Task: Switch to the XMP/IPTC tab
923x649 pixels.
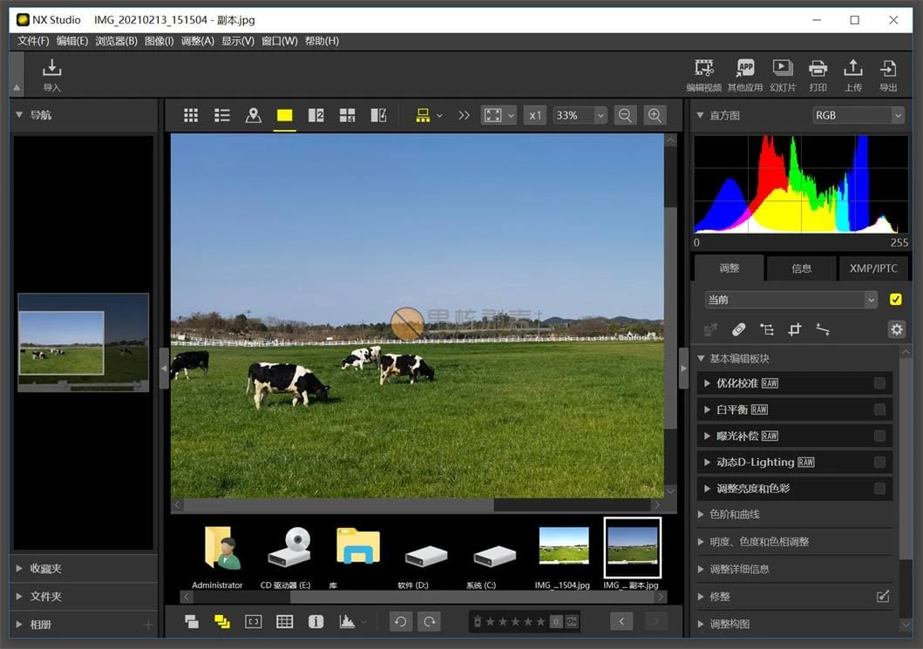Action: (872, 268)
